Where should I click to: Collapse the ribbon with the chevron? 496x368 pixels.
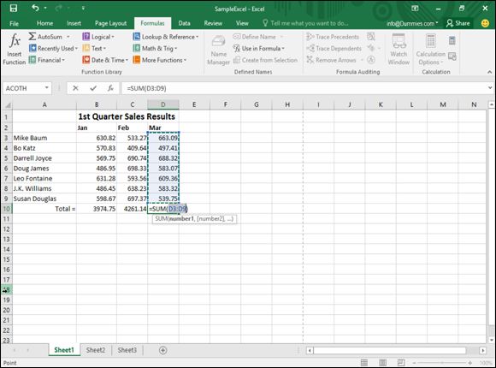(489, 72)
